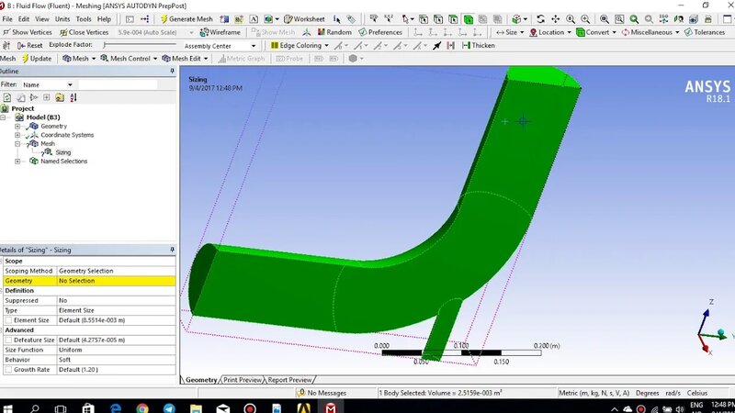Open the File menu
This screenshot has width=735, height=413.
point(7,19)
